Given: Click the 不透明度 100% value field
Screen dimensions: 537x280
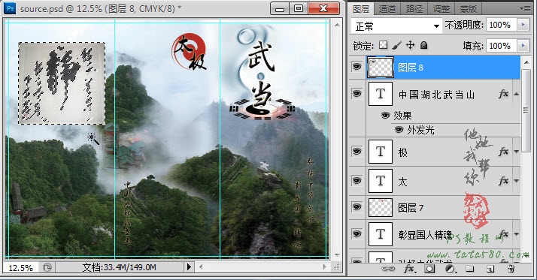Looking at the screenshot, I should coord(501,25).
